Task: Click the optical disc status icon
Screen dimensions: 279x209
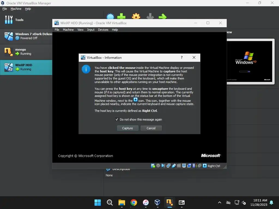Action: pyautogui.click(x=158, y=166)
